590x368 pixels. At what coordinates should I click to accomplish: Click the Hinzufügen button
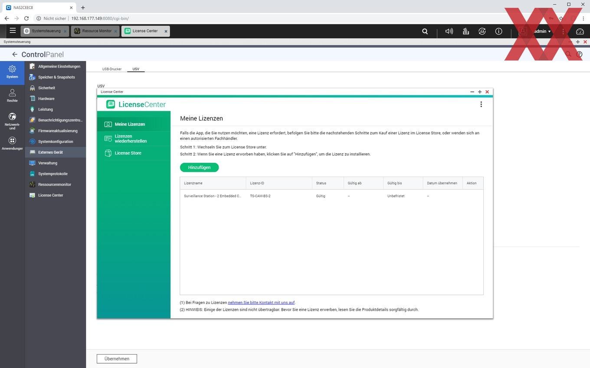tap(199, 167)
